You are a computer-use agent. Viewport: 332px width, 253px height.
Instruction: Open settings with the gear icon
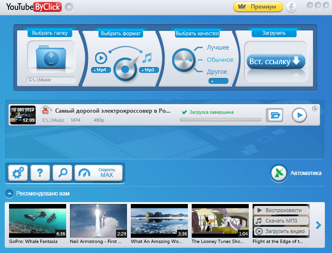point(18,174)
